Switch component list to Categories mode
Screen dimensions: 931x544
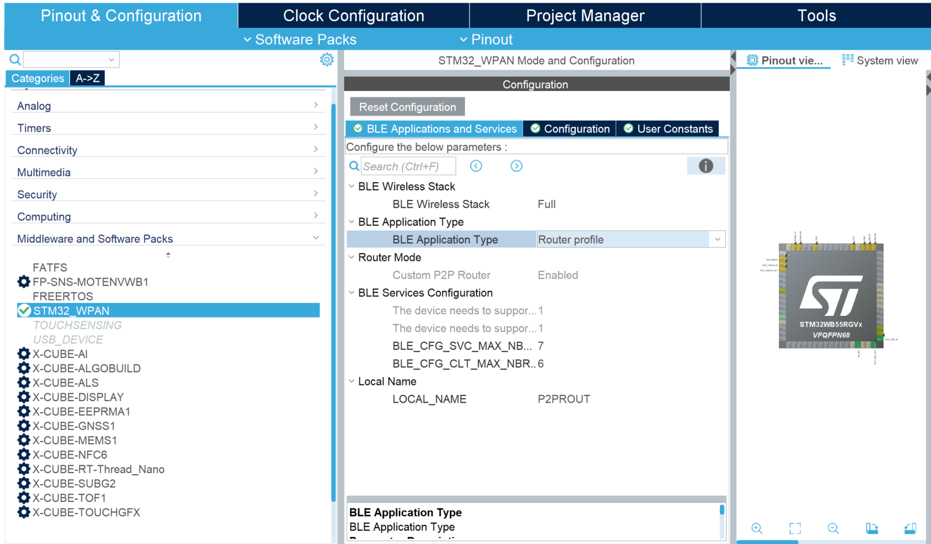[37, 78]
